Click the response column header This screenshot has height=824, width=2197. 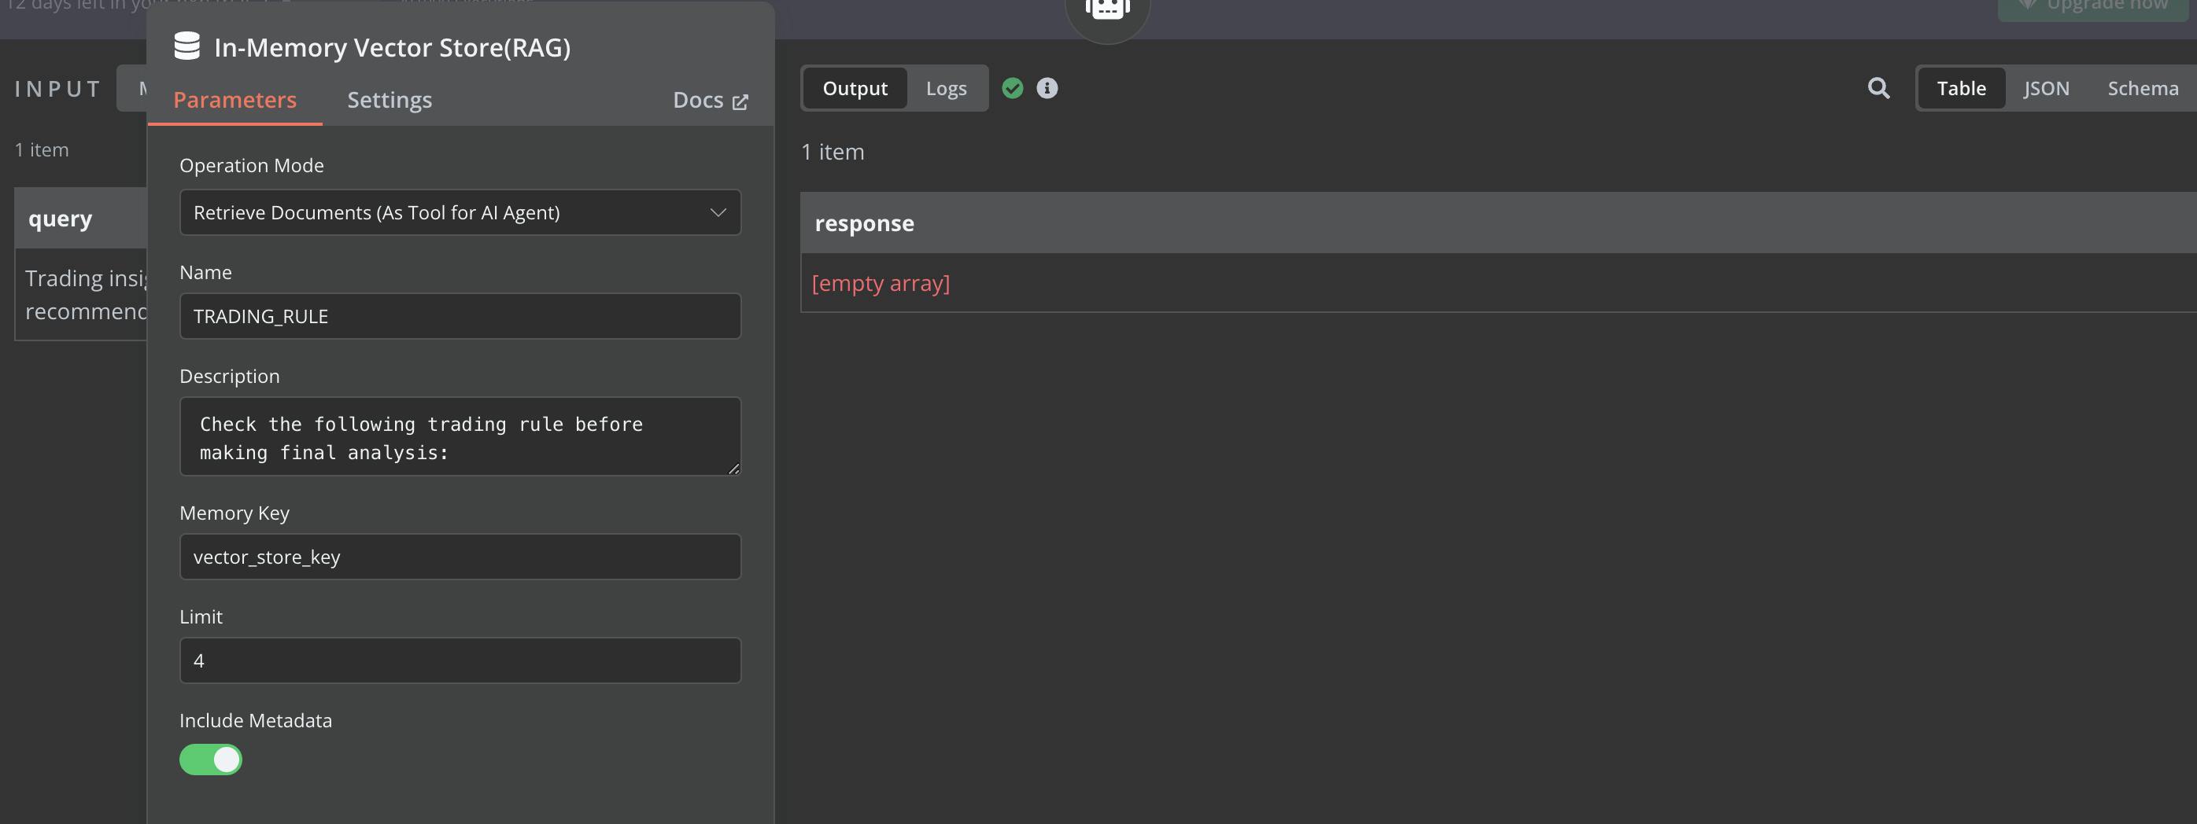(1497, 223)
